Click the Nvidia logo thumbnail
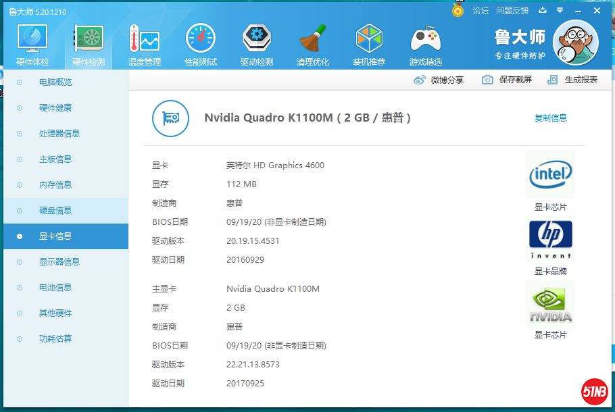Viewport: 615px width, 412px height. point(551,304)
